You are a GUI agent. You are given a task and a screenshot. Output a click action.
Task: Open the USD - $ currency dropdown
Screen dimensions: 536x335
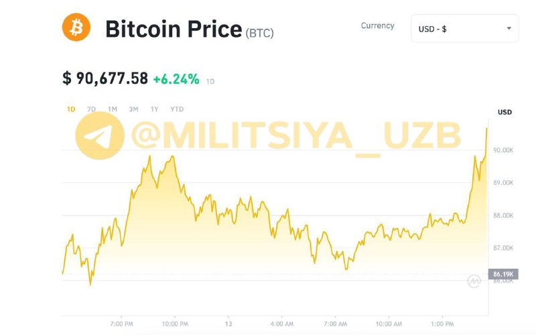[464, 29]
